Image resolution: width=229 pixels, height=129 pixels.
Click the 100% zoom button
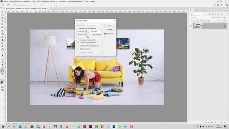35,5
